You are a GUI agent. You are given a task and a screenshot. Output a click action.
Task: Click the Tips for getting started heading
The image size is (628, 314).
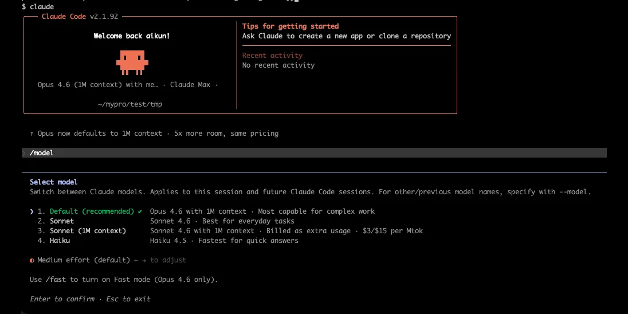click(291, 26)
